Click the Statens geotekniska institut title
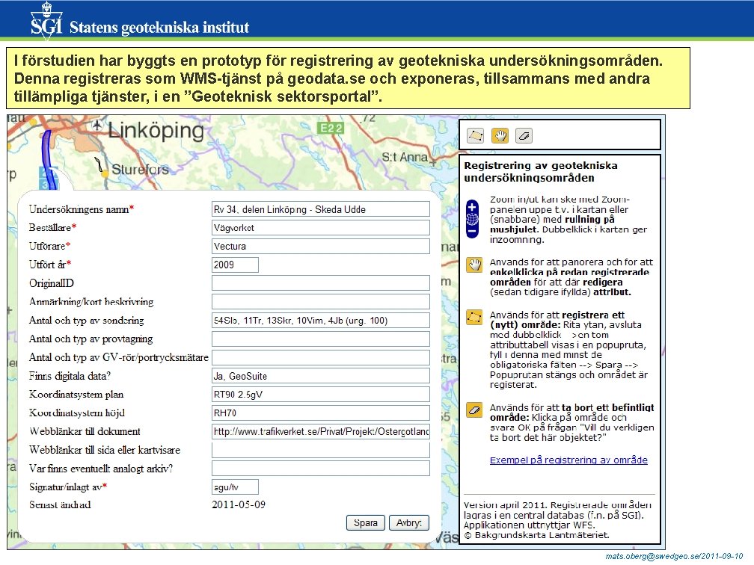754x565 pixels. pyautogui.click(x=159, y=27)
